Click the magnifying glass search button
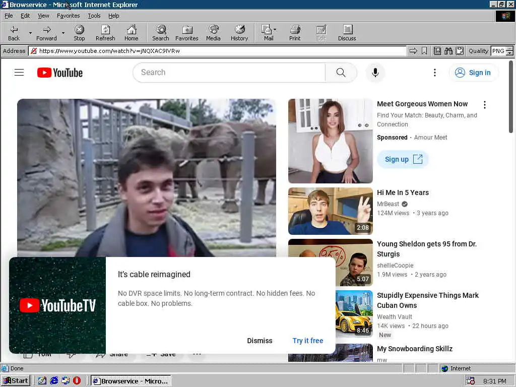Viewport: 516px width, 387px height. (341, 73)
